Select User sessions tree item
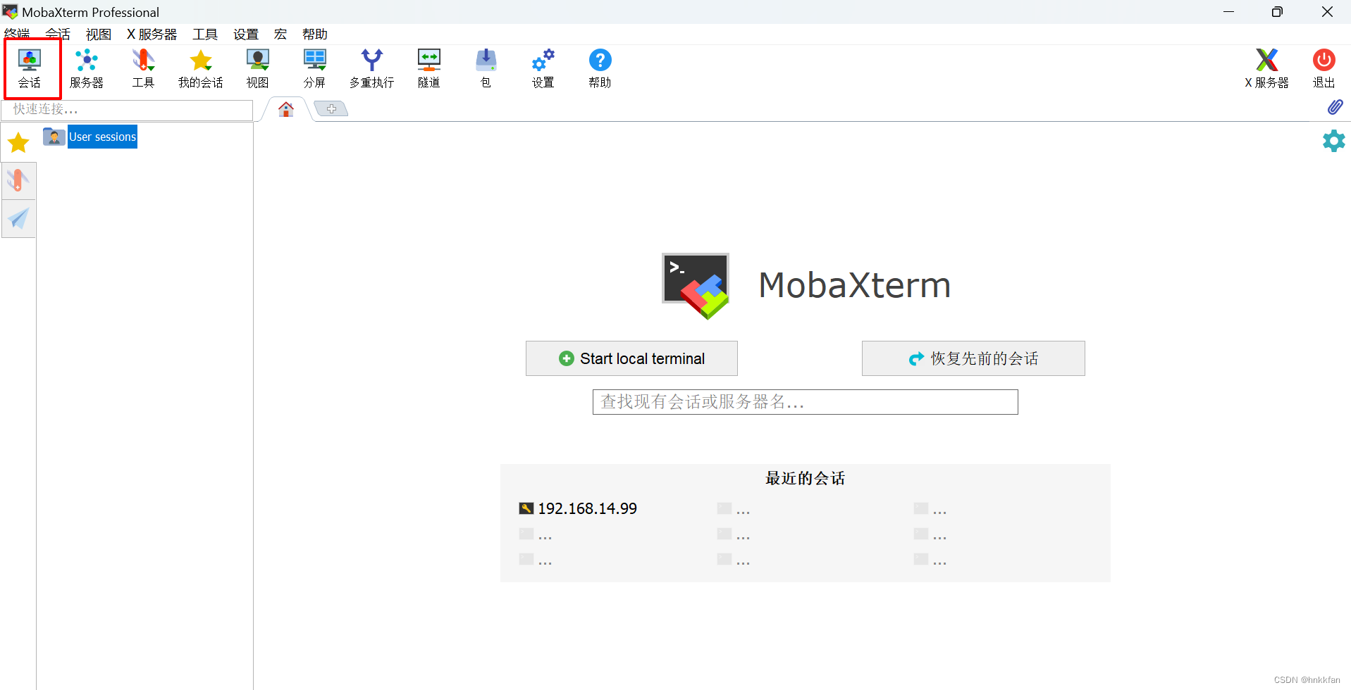This screenshot has width=1351, height=690. [x=102, y=137]
